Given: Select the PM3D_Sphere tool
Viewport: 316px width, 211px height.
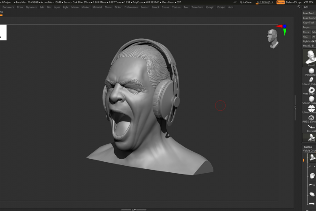Looking at the screenshot, I should (311, 118).
